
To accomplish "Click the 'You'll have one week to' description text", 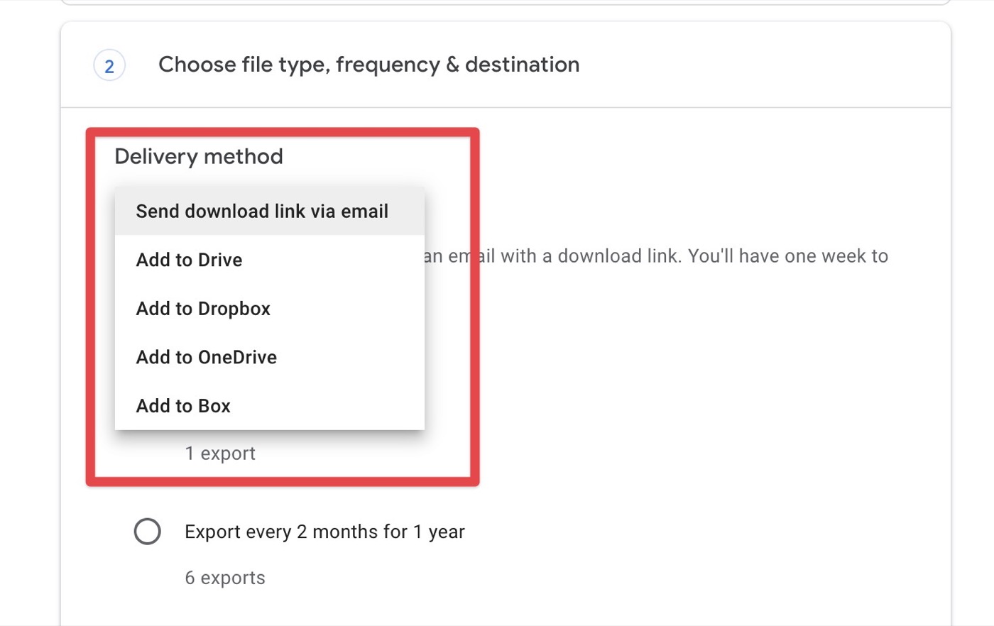I will pyautogui.click(x=788, y=256).
